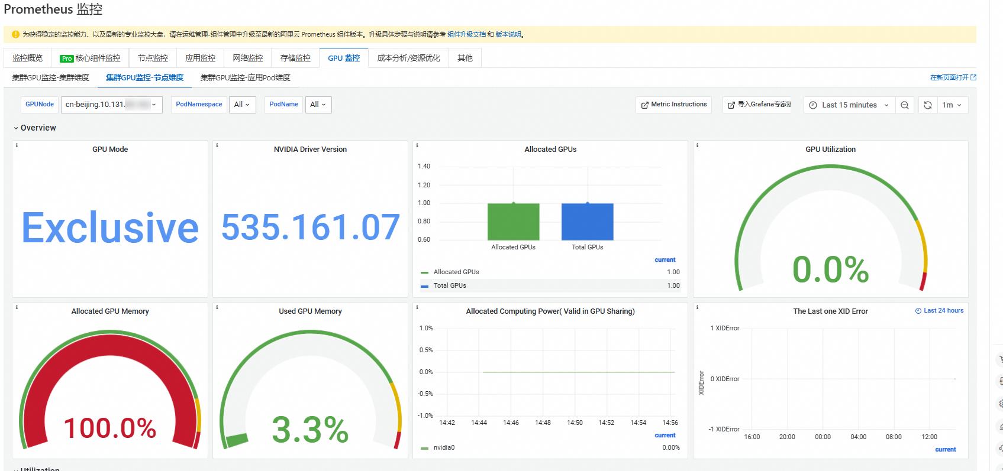The width and height of the screenshot is (1003, 471).
Task: Toggle Allocated GPUs series in legend
Action: (456, 272)
